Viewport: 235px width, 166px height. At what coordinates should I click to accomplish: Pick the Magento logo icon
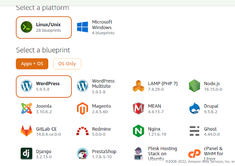pyautogui.click(x=83, y=109)
